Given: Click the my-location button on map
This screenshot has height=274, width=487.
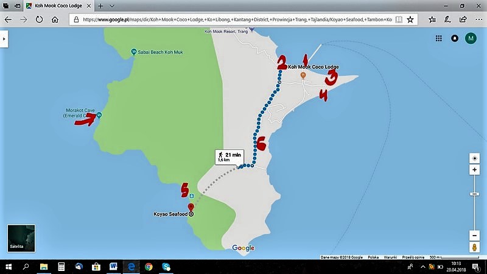Looking at the screenshot, I should coord(475,158).
